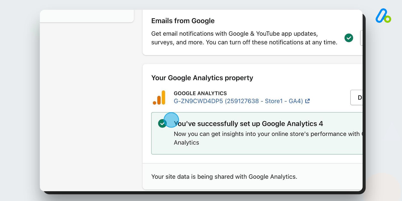Click the site data sharing footer text

[x=224, y=177]
